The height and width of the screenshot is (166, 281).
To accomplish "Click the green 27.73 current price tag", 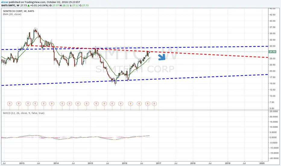I will [x=272, y=52].
